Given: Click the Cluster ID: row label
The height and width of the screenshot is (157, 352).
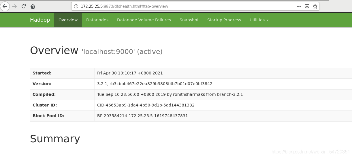Looking at the screenshot, I should pos(45,105).
